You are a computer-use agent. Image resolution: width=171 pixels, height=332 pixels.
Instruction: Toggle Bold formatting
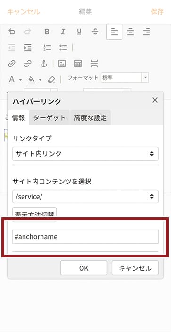click(47, 32)
